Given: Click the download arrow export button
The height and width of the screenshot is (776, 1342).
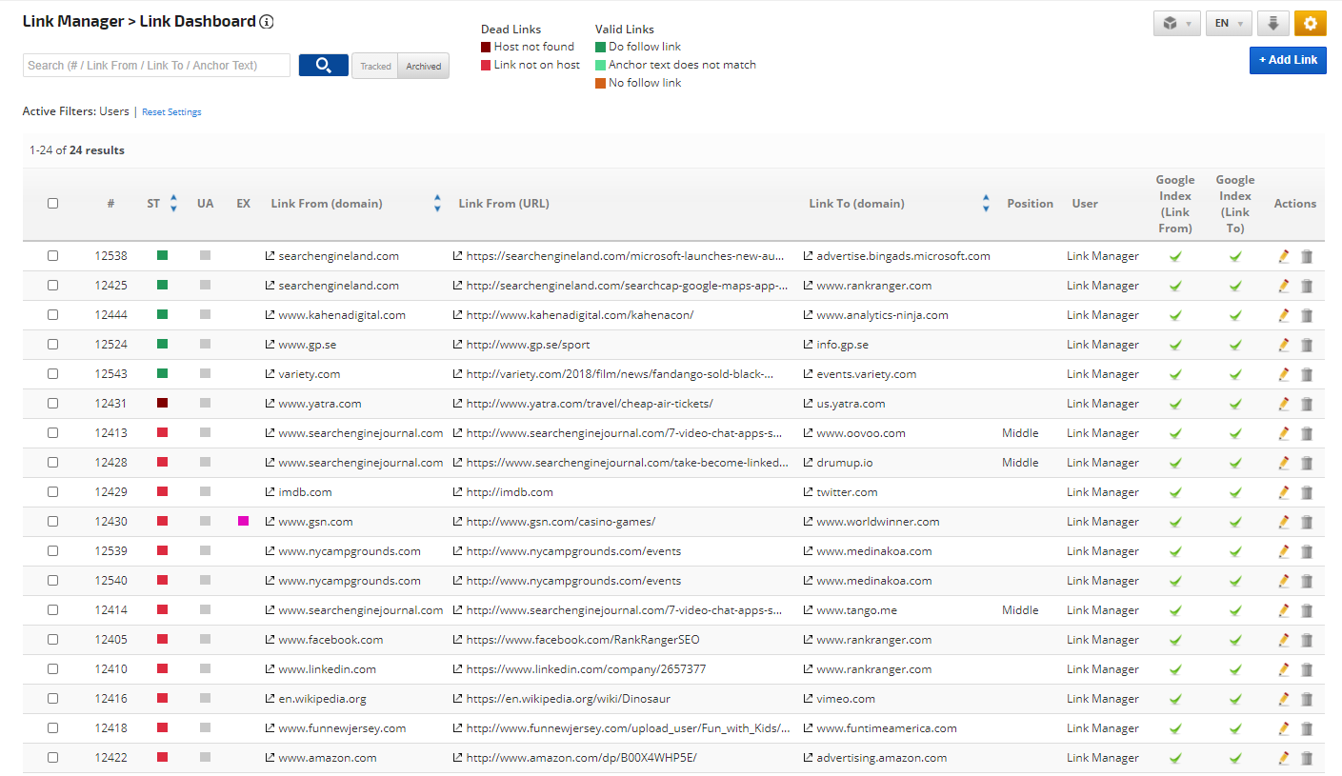Looking at the screenshot, I should (x=1273, y=24).
